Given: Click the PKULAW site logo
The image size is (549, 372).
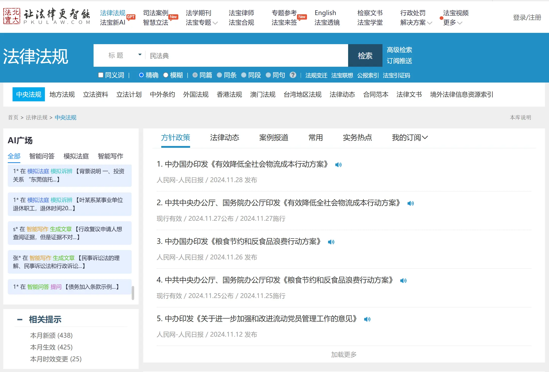Looking at the screenshot, I should coord(47,16).
